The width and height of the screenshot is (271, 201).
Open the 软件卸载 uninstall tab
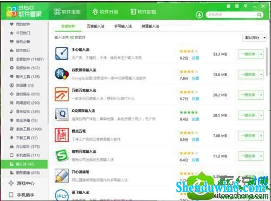pyautogui.click(x=143, y=12)
